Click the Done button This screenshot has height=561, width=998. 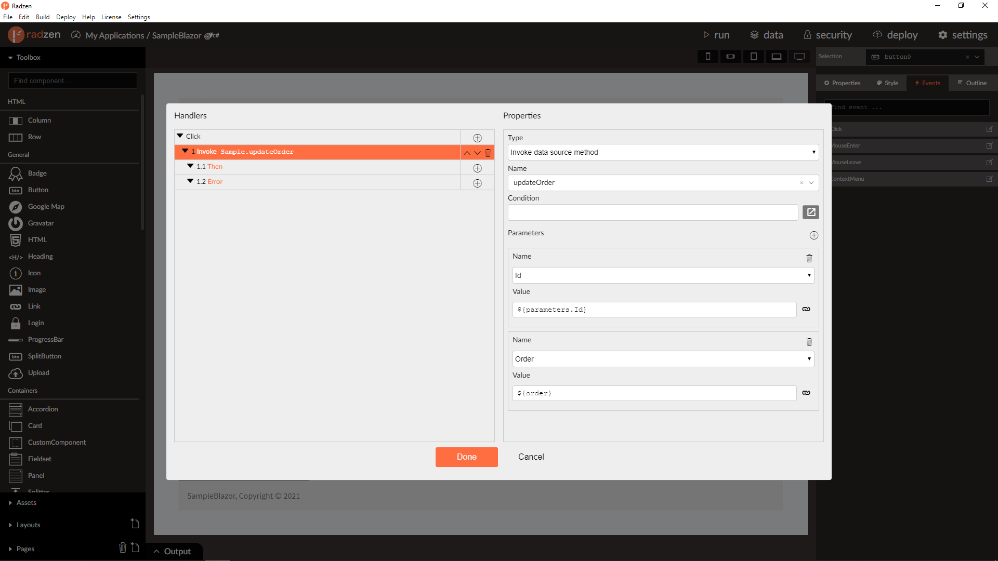(x=466, y=457)
